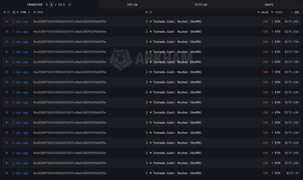Click the contract document icon in $179.7K row
This screenshot has height=180, width=303.
tap(147, 173)
